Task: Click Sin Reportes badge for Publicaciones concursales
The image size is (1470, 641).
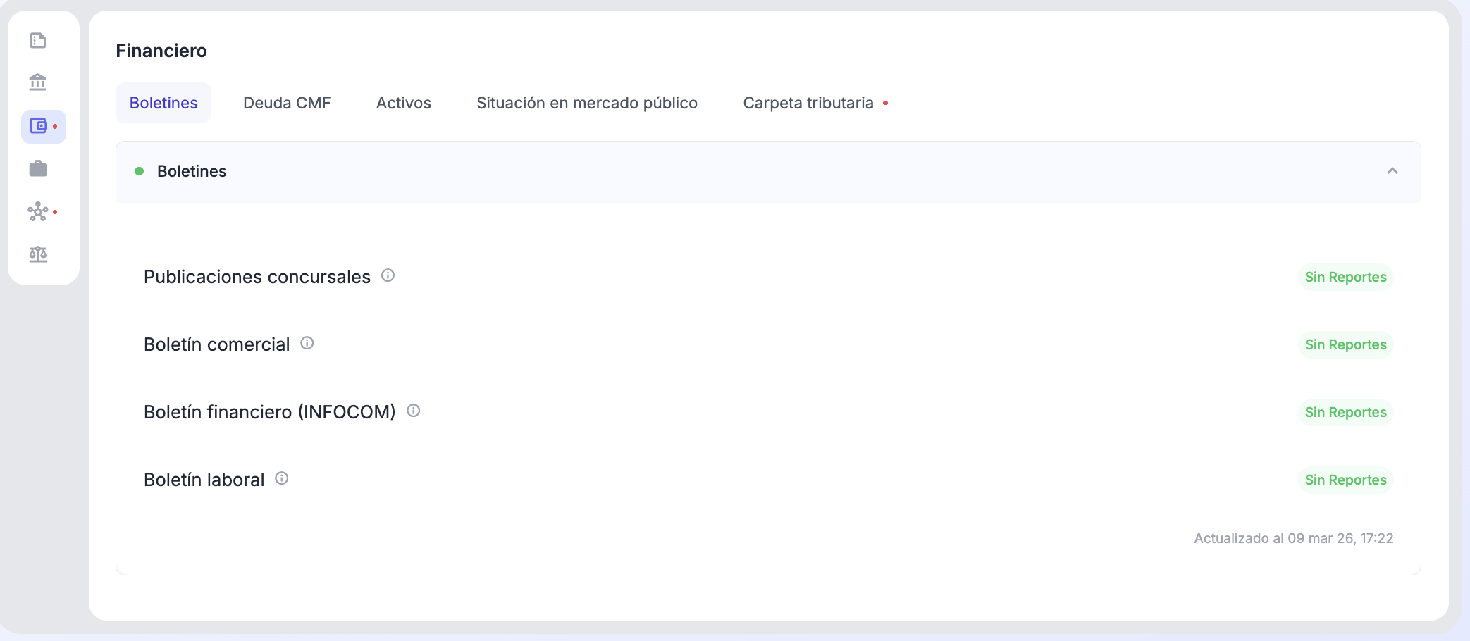Action: 1345,277
